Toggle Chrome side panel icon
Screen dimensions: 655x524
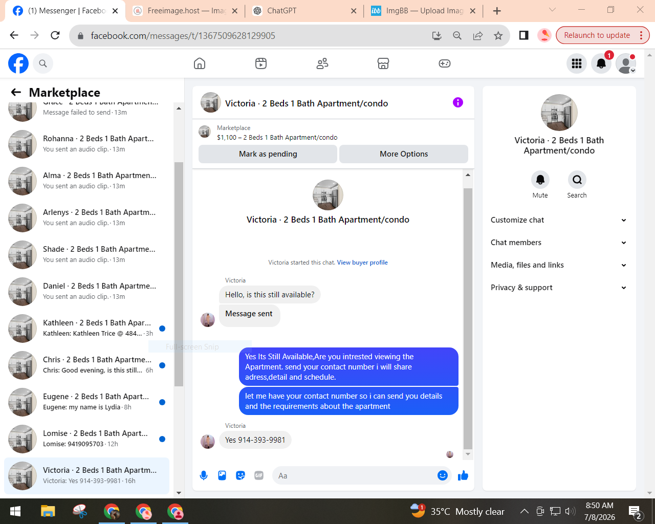(x=523, y=35)
